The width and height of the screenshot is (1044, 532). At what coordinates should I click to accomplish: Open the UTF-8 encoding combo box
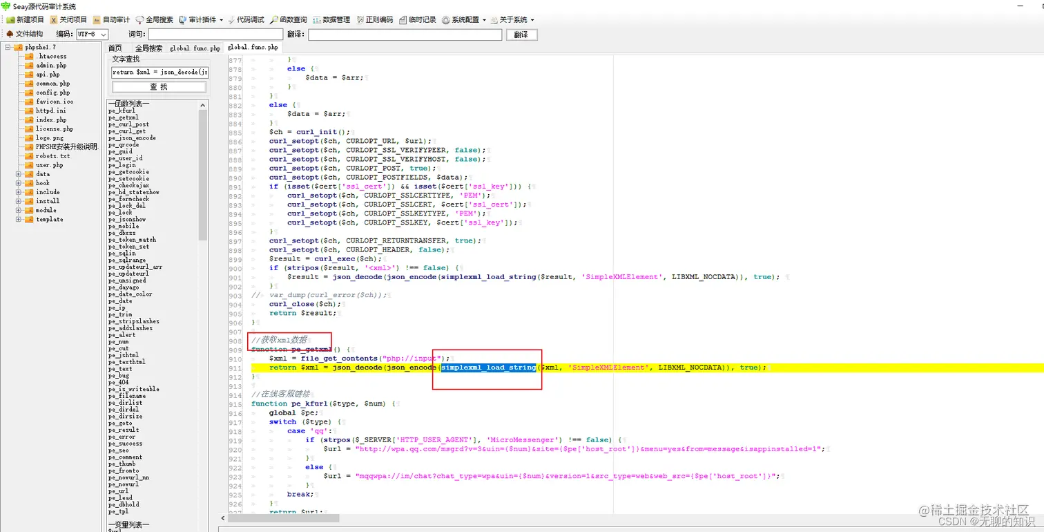pos(92,35)
